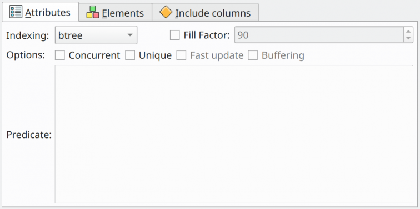Expand the Indexing dropdown arrow
Viewport: 420px width, 209px height.
[x=129, y=35]
